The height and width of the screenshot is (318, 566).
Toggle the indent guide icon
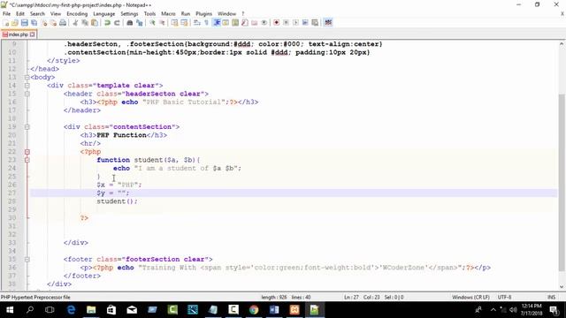[x=216, y=23]
